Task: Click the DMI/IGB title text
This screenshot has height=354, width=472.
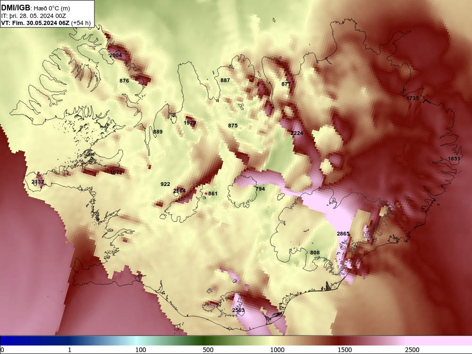Action: (16, 8)
